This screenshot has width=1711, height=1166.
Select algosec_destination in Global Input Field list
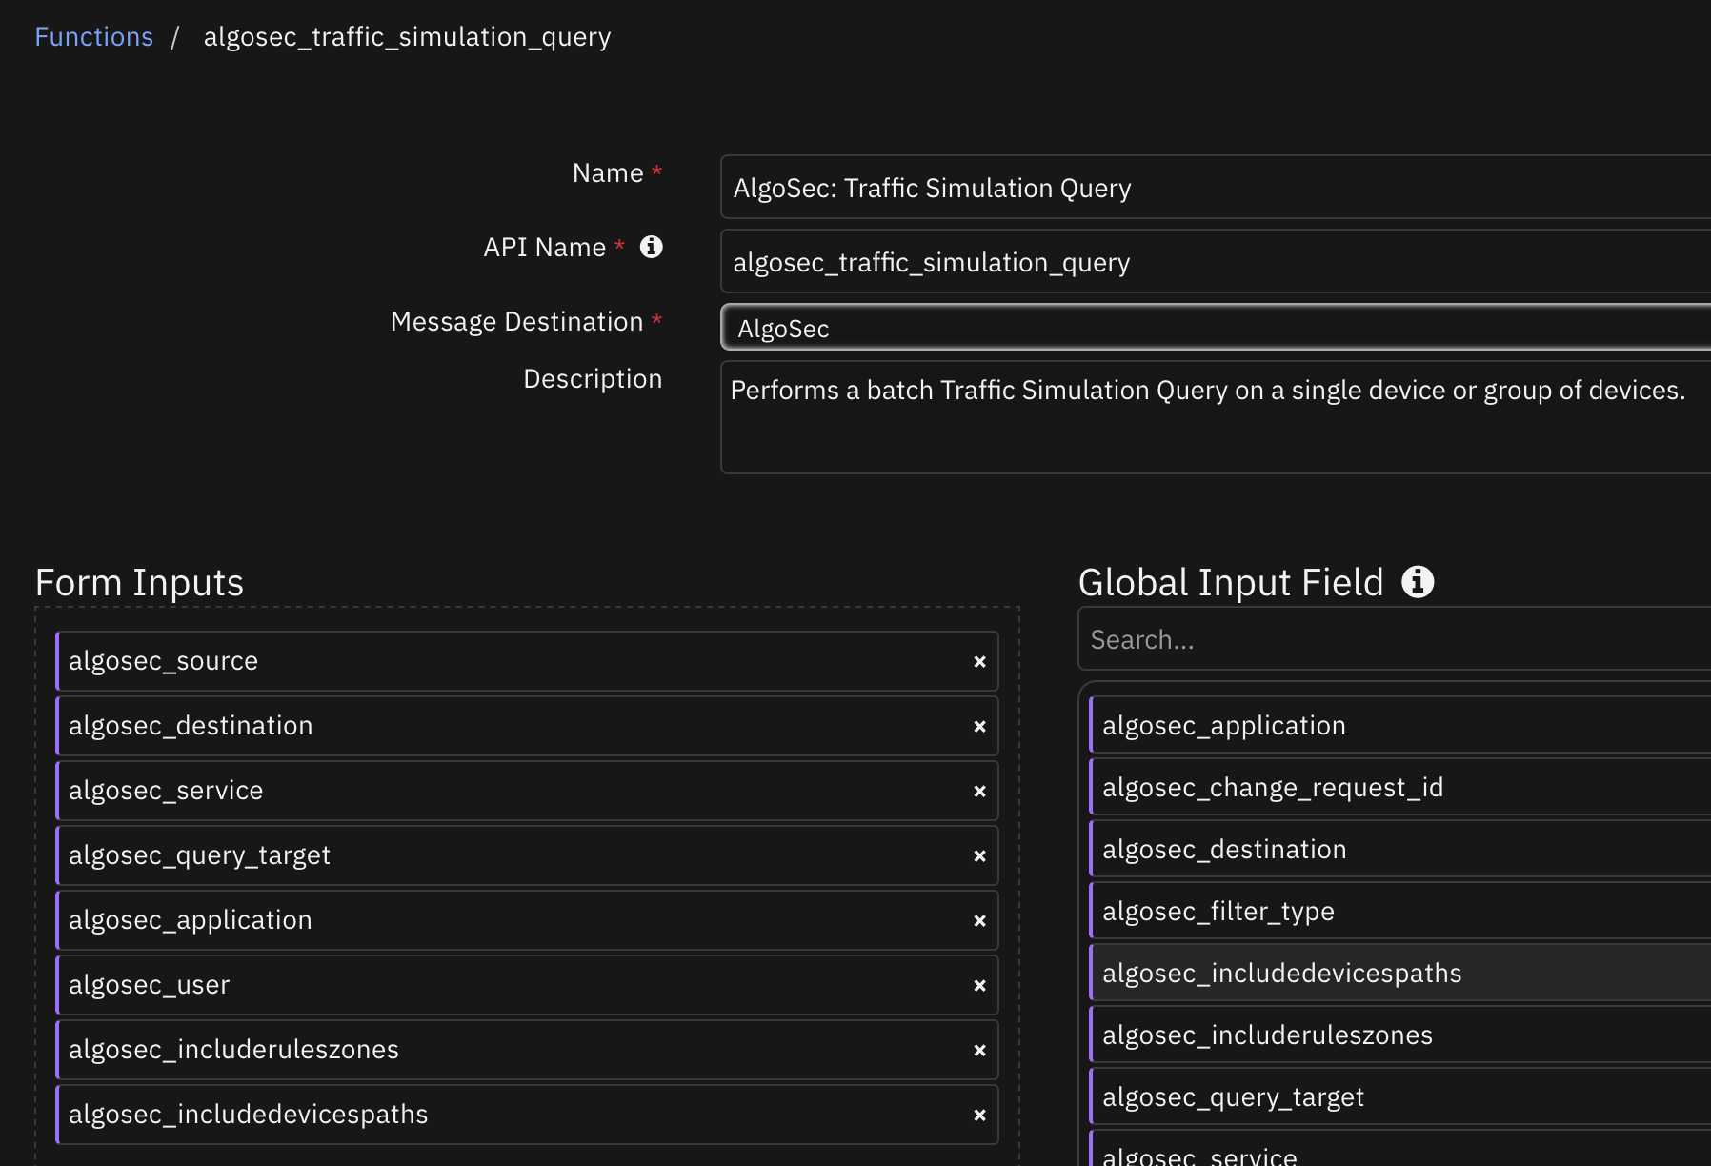[x=1400, y=849]
